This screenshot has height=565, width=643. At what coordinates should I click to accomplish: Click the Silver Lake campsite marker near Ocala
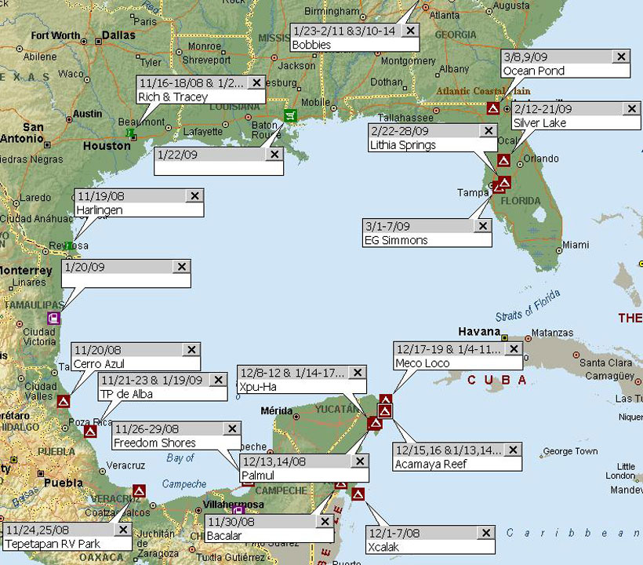pyautogui.click(x=503, y=160)
